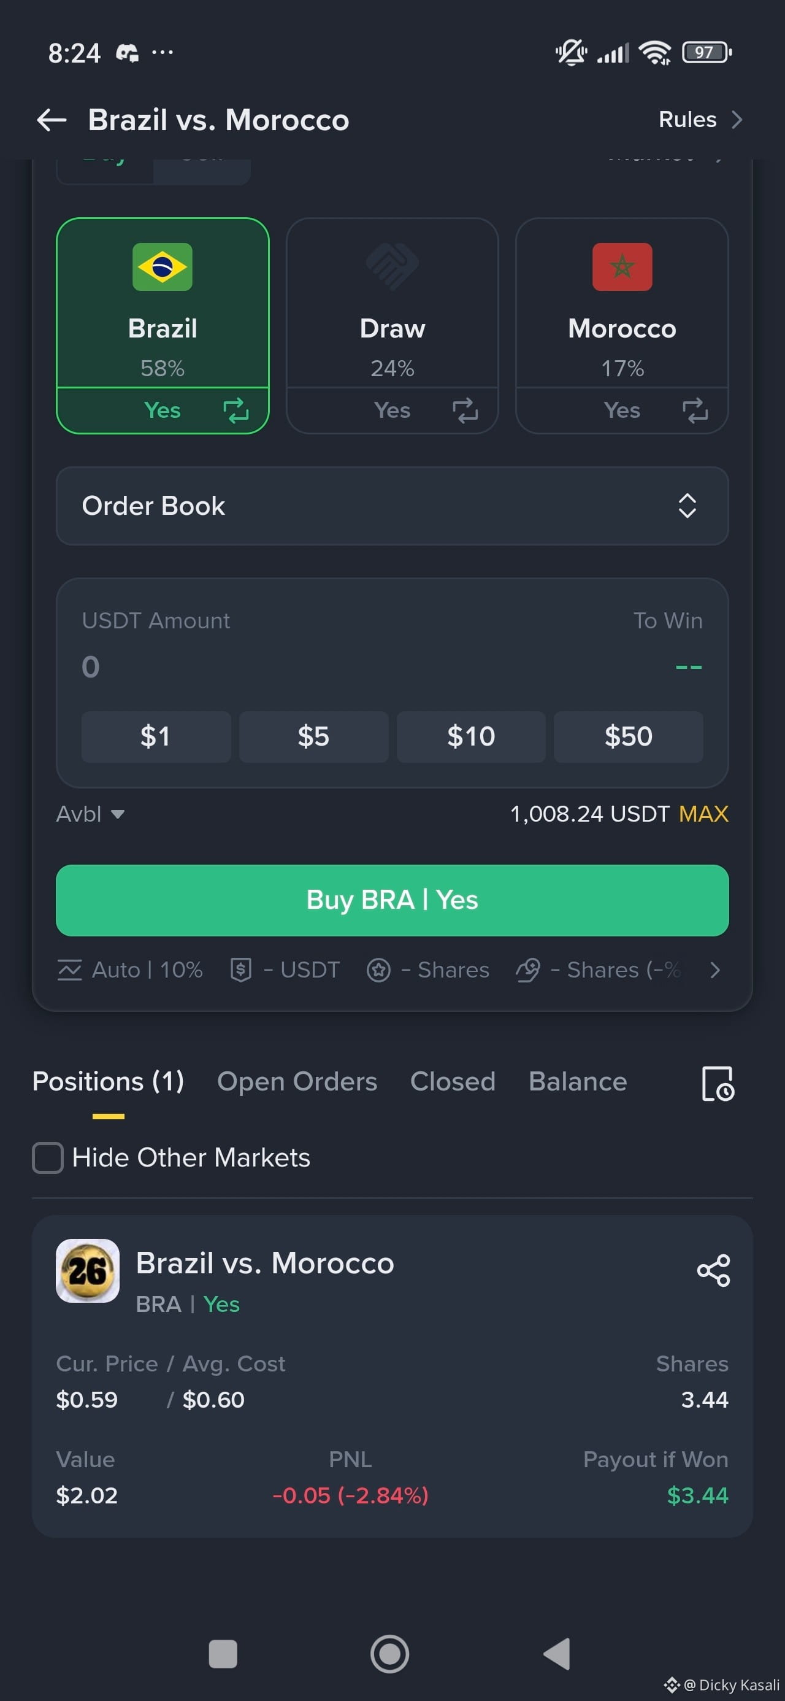Open the Avbl balance dropdown
785x1701 pixels.
[90, 814]
